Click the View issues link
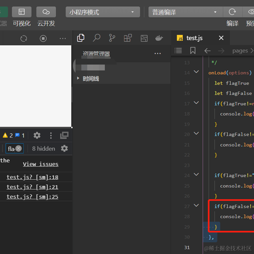The image size is (254, 254). (41, 164)
